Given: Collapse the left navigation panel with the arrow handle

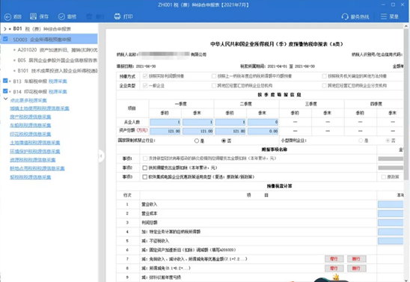Looking at the screenshot, I should click(101, 156).
